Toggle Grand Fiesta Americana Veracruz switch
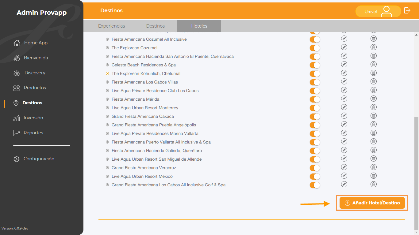This screenshot has width=419, height=235. coord(315,168)
